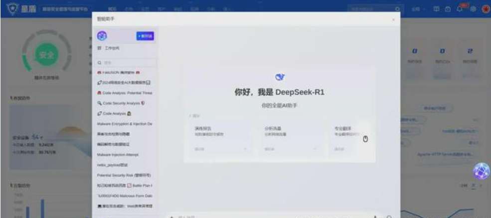
Task: Open 'Code Analysis: Potential Threat' conversation
Action: click(124, 93)
